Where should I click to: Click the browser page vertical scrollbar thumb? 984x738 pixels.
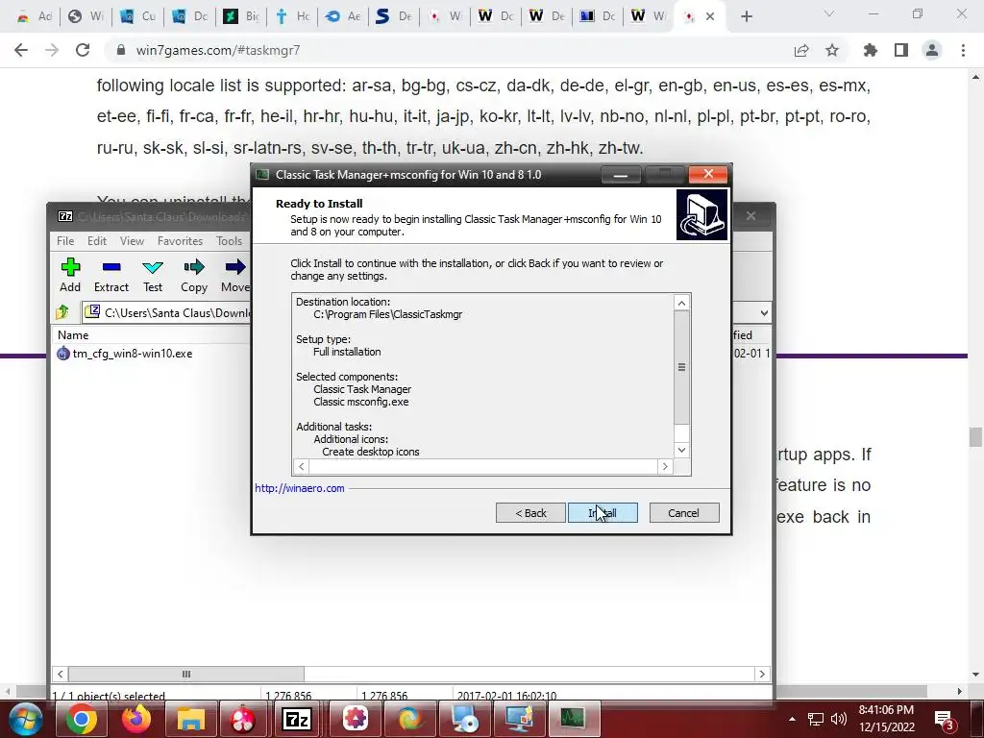[975, 437]
